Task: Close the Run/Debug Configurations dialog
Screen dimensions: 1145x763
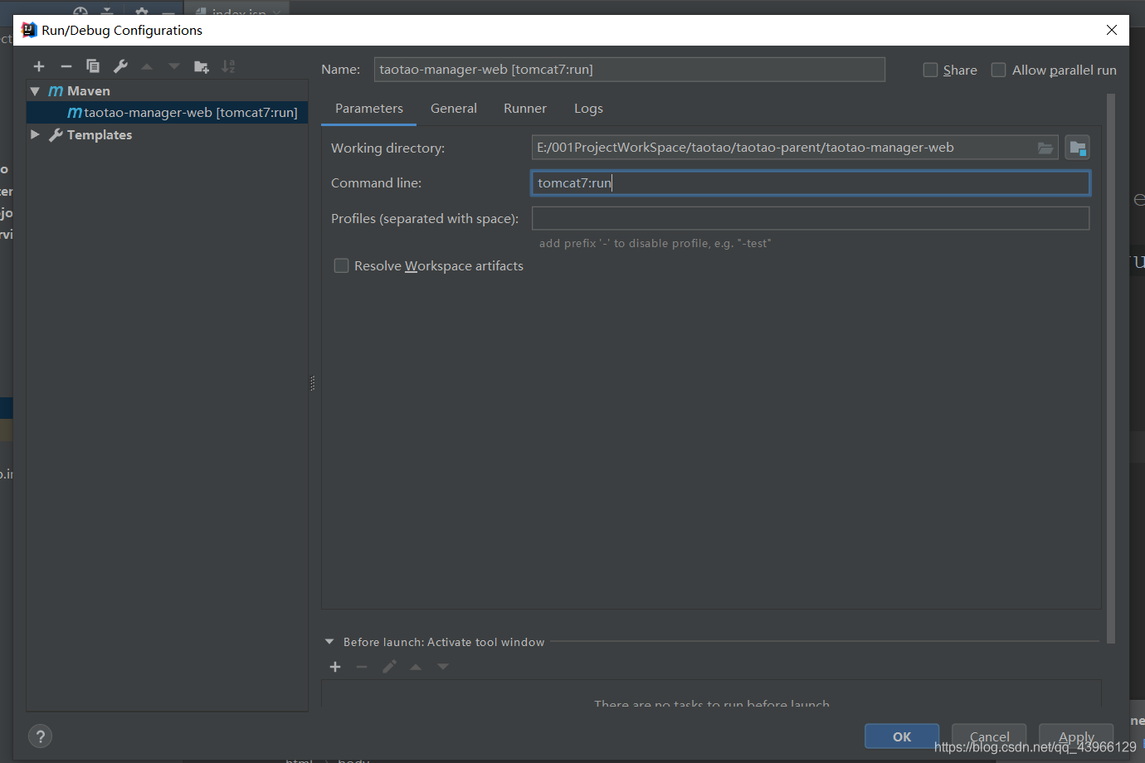Action: [x=1112, y=30]
